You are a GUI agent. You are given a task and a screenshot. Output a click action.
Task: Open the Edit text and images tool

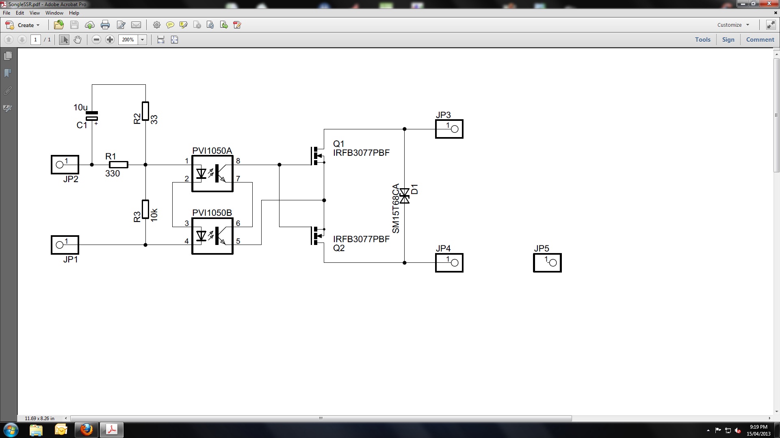[x=121, y=25]
